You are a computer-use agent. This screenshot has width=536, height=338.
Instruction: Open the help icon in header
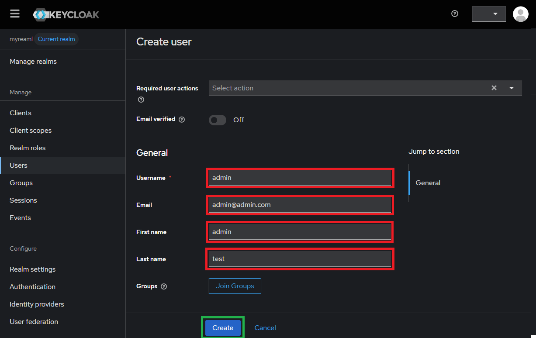(x=455, y=14)
